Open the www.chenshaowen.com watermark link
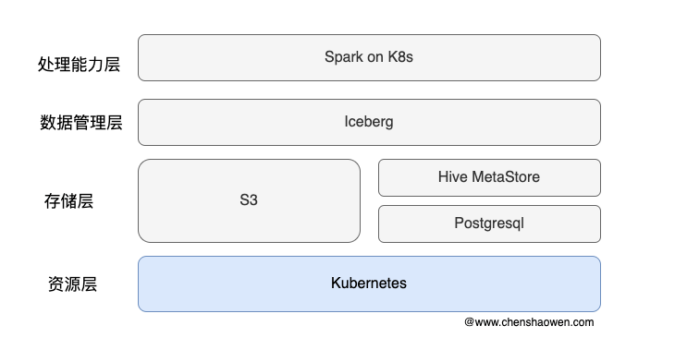The height and width of the screenshot is (350, 675). pos(534,322)
